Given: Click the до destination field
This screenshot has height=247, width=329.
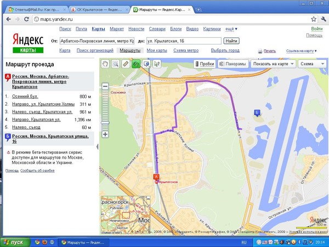Looking at the screenshot, I should (184, 41).
